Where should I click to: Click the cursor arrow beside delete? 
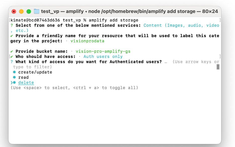pos(12,82)
